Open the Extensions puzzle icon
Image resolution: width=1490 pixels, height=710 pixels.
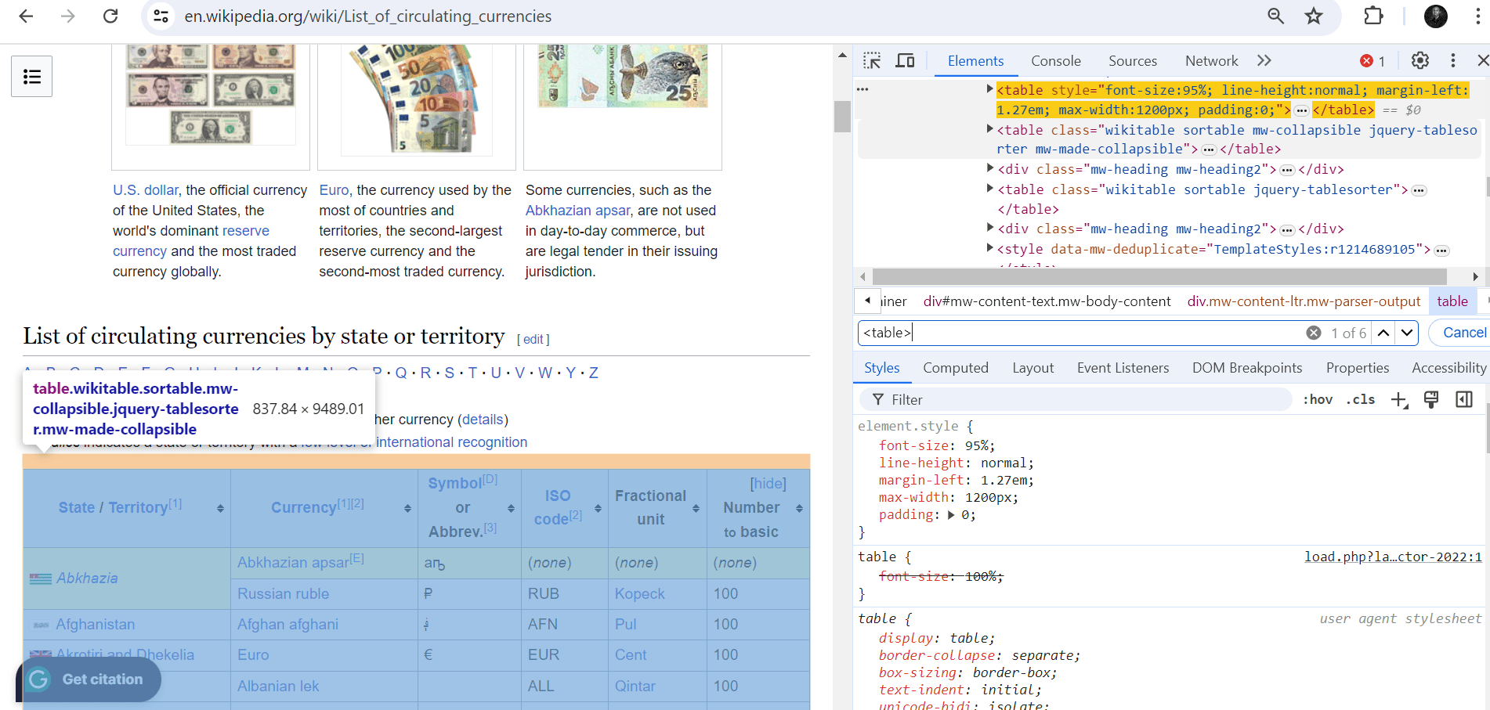tap(1373, 16)
